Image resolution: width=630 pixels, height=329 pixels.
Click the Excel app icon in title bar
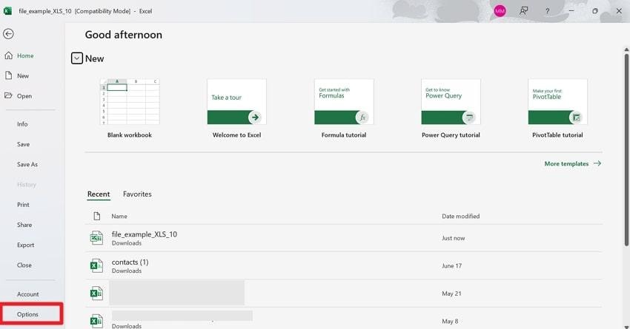point(7,11)
